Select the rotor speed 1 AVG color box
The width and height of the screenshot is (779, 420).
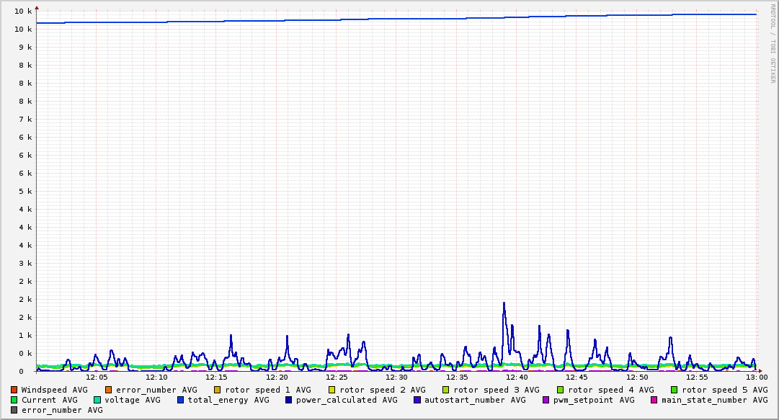218,390
